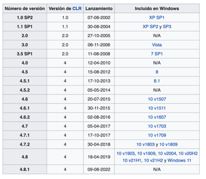This screenshot has width=206, height=179.
Task: Click the date 15-08-2012
Action: pyautogui.click(x=99, y=72)
